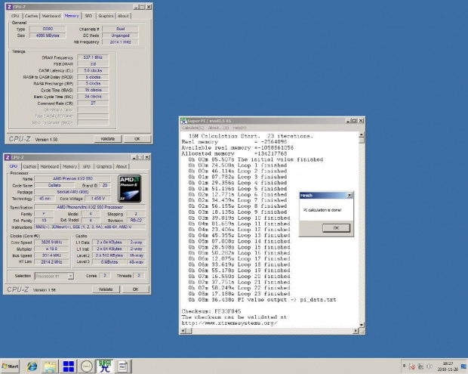
Task: Select About tab in upper CPU-Z window
Action: 123,16
